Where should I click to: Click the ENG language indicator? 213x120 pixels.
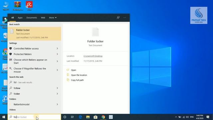coord(192,117)
